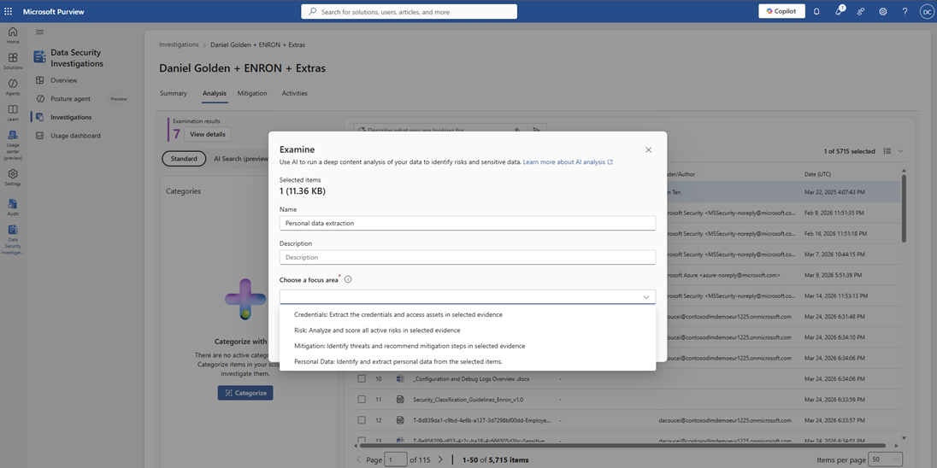Check the checkbox for row 10
Viewport: 937px width, 468px height.
click(362, 378)
